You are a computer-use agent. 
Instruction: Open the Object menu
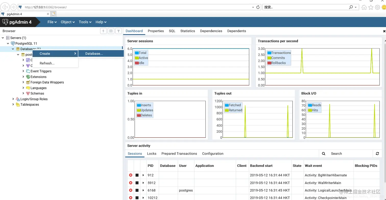[68, 22]
